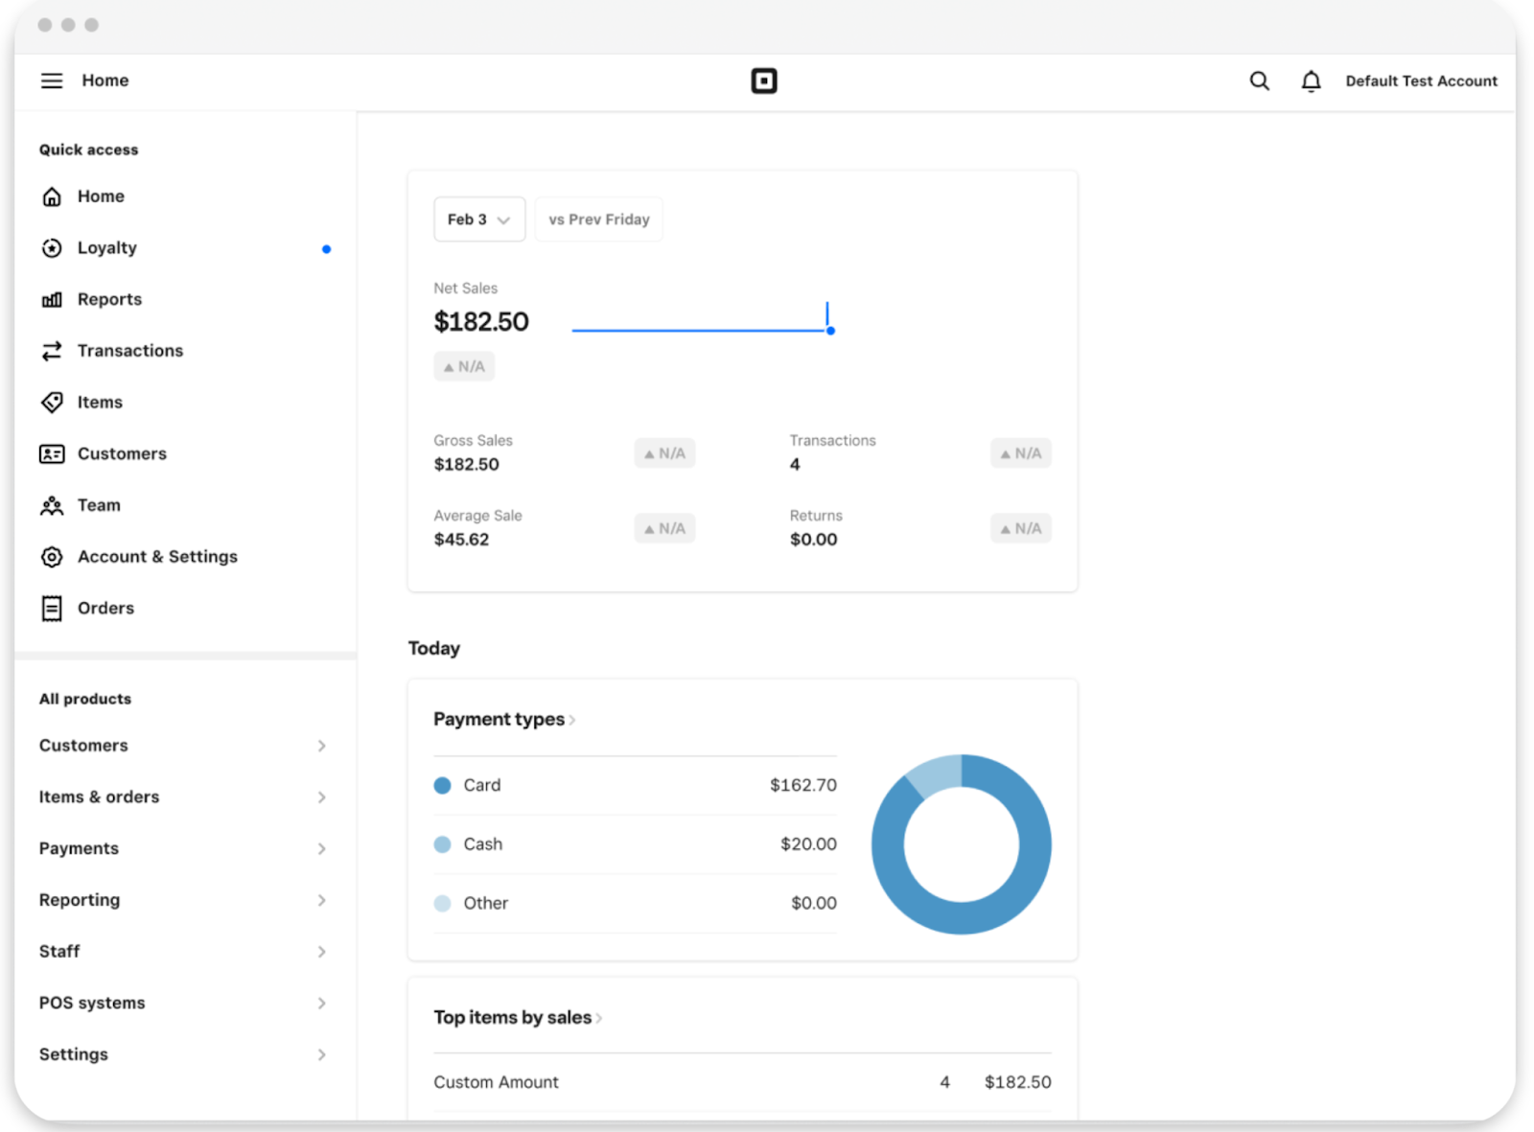Click the Square logo at top center
The image size is (1534, 1132).
point(764,81)
